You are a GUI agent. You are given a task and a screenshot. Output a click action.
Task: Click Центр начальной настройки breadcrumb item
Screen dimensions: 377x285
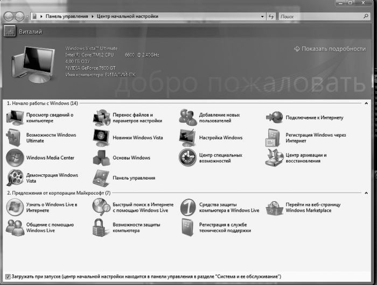[128, 17]
